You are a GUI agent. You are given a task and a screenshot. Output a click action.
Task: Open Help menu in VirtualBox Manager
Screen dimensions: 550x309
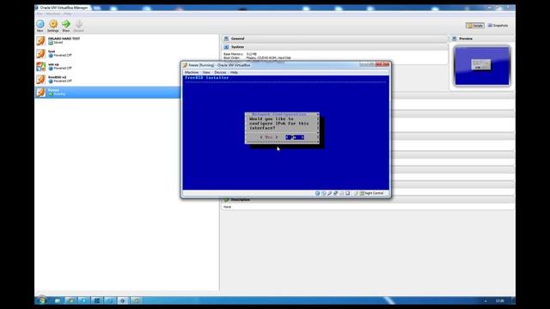pyautogui.click(x=68, y=14)
